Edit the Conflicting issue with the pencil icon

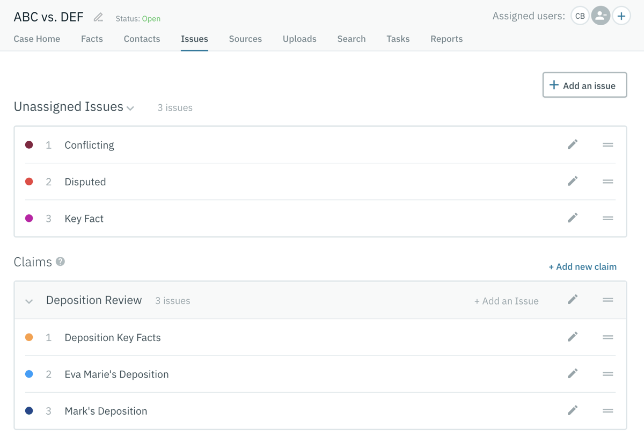tap(572, 144)
